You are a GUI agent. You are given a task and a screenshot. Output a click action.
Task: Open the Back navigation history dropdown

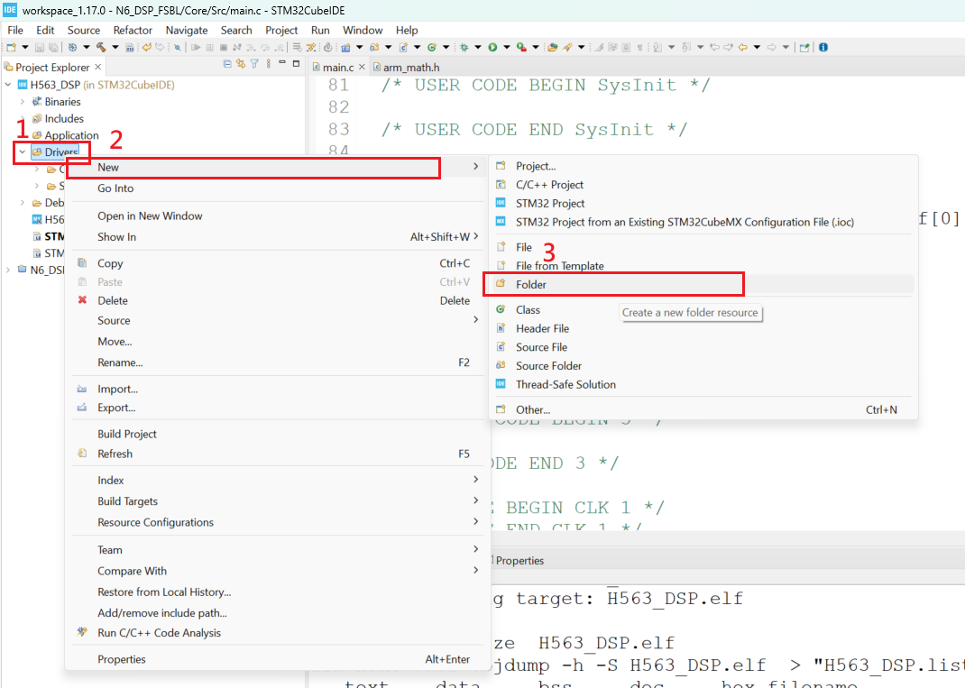757,48
